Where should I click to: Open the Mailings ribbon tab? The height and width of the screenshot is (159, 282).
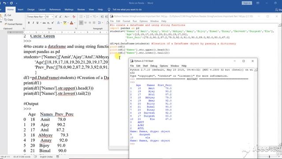pos(69,10)
